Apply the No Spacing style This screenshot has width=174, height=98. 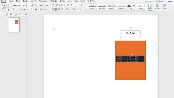pos(102,7)
